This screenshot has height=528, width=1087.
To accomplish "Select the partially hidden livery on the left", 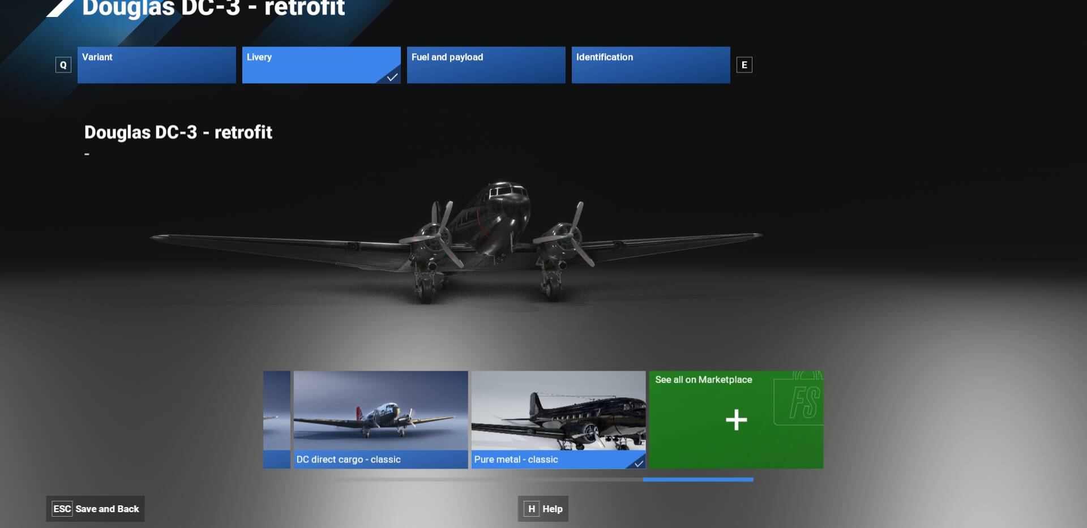I will coord(277,420).
